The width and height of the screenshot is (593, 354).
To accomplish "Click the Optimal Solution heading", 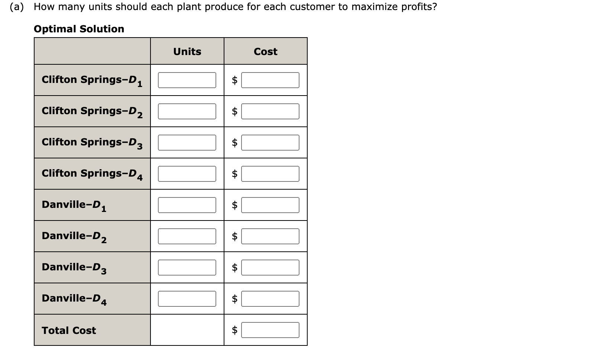I will [78, 29].
